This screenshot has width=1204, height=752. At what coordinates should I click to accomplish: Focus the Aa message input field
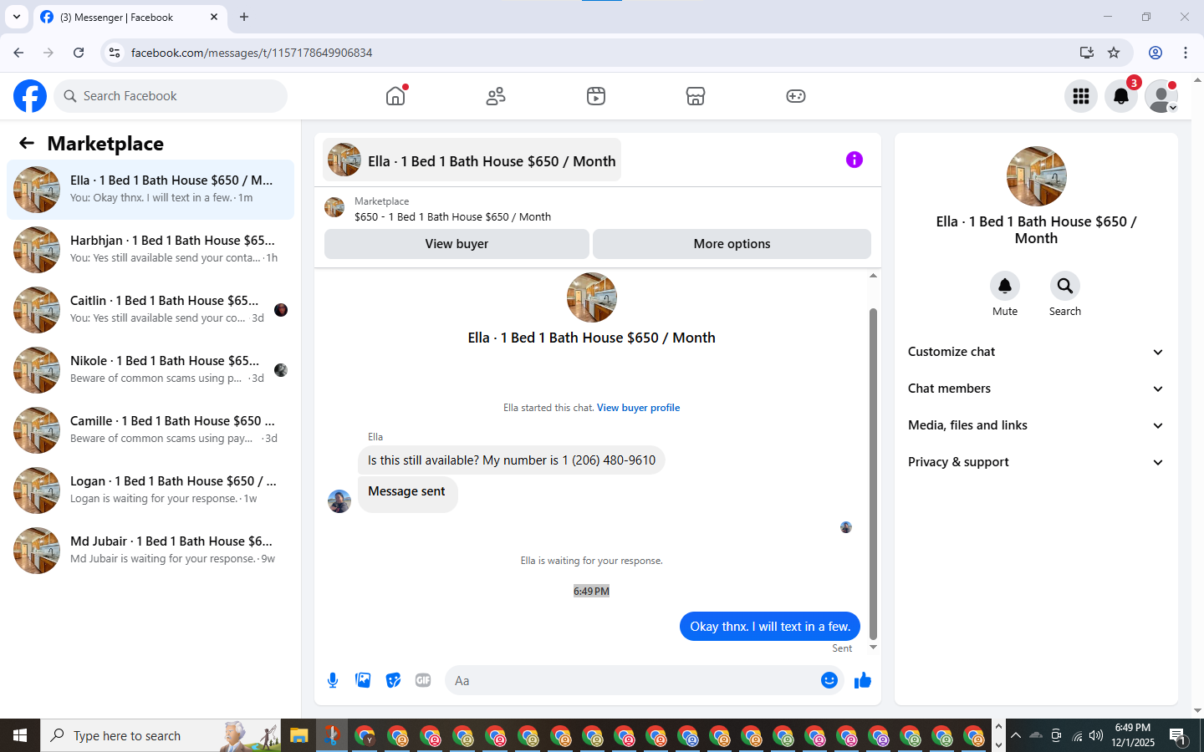[x=633, y=680]
